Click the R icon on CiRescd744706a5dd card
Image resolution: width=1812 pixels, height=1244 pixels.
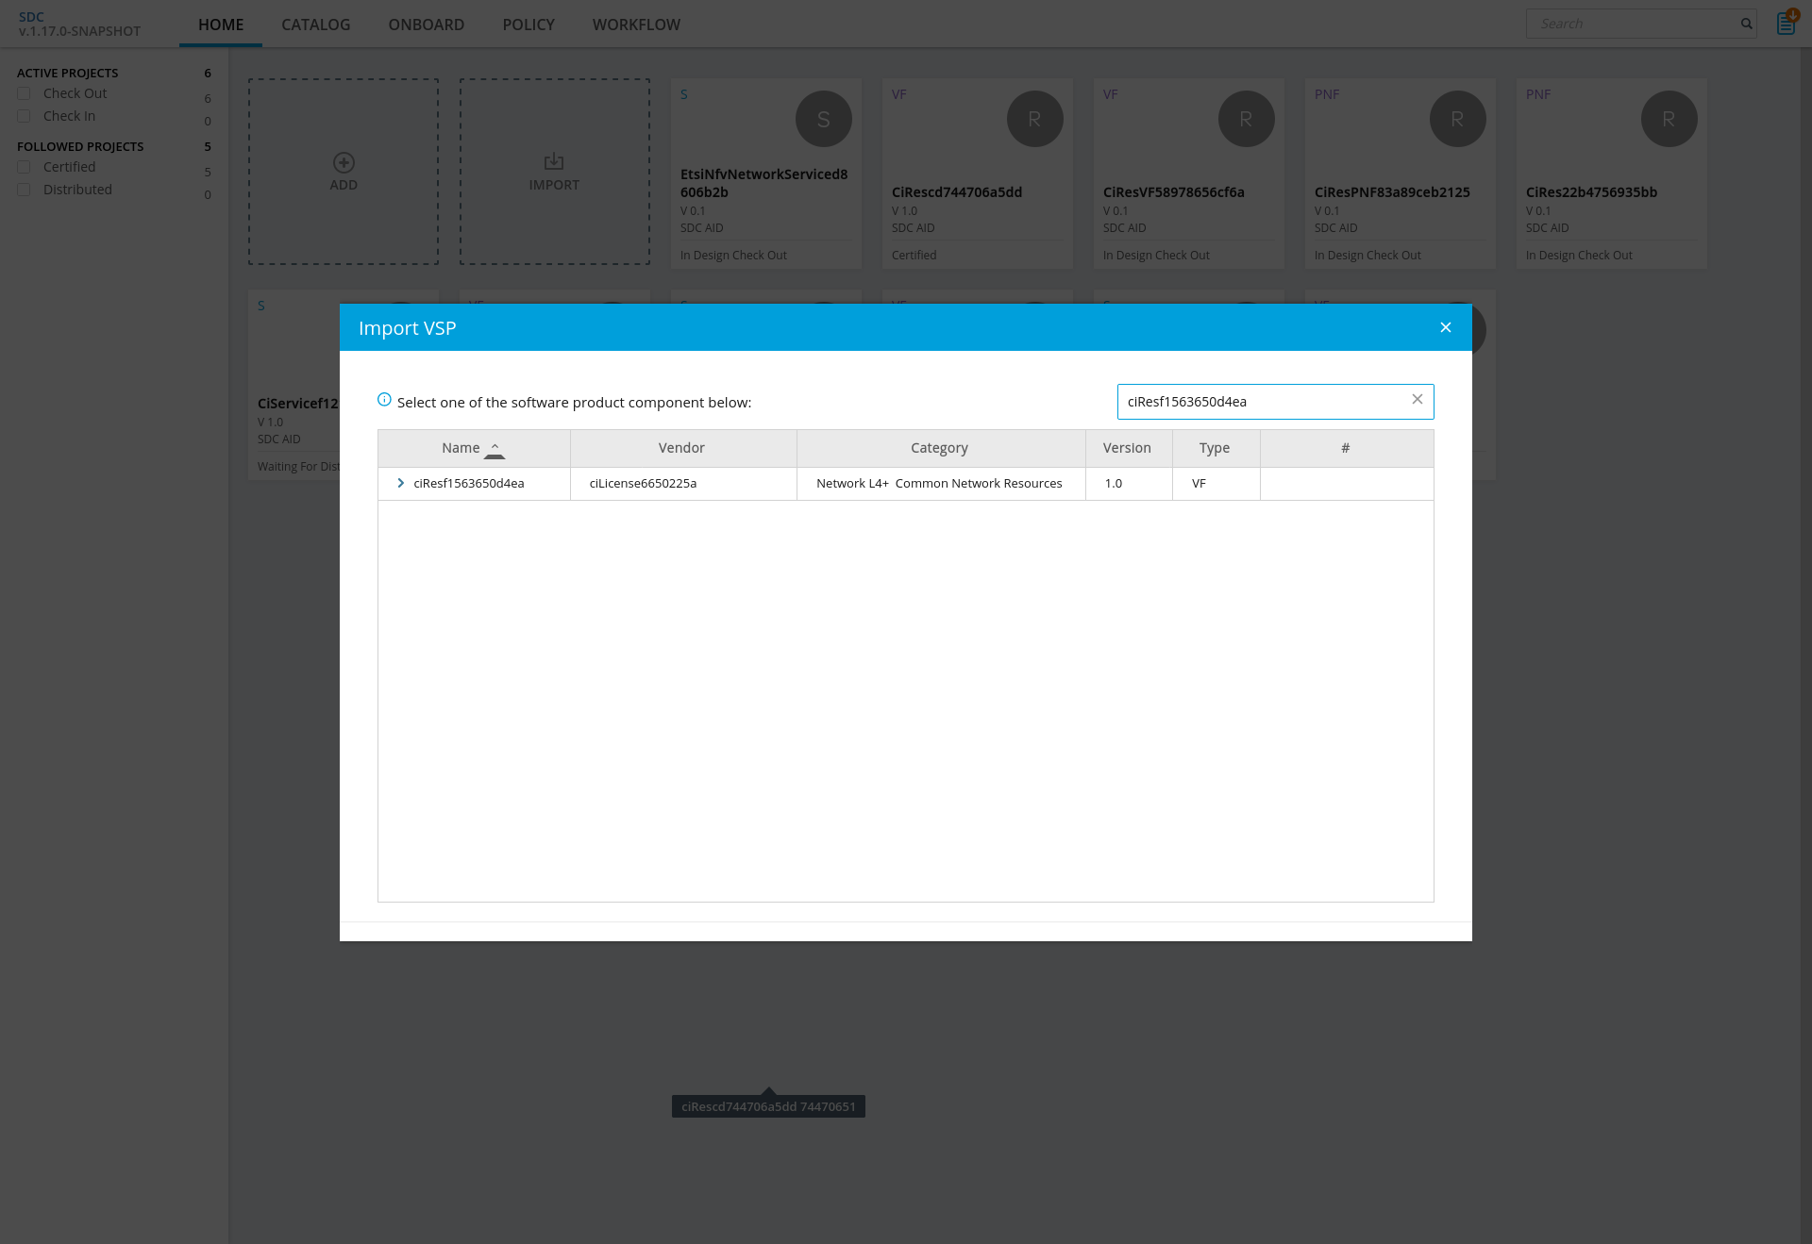pos(1035,119)
